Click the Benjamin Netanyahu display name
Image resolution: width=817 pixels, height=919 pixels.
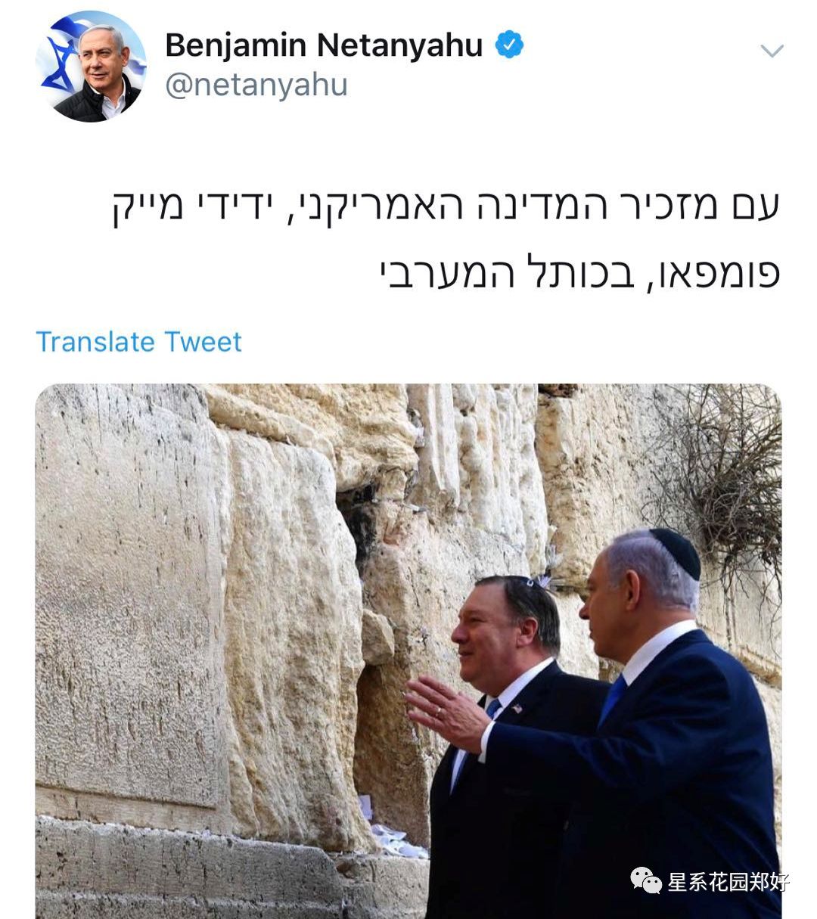point(324,45)
